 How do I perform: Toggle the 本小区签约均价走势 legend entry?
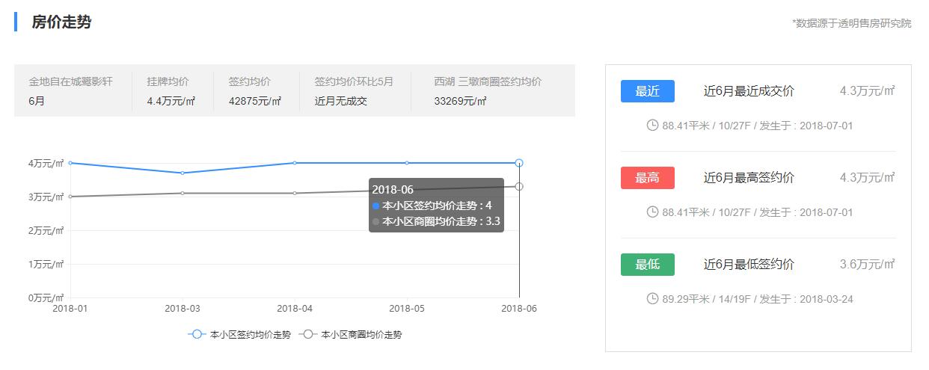[x=239, y=335]
